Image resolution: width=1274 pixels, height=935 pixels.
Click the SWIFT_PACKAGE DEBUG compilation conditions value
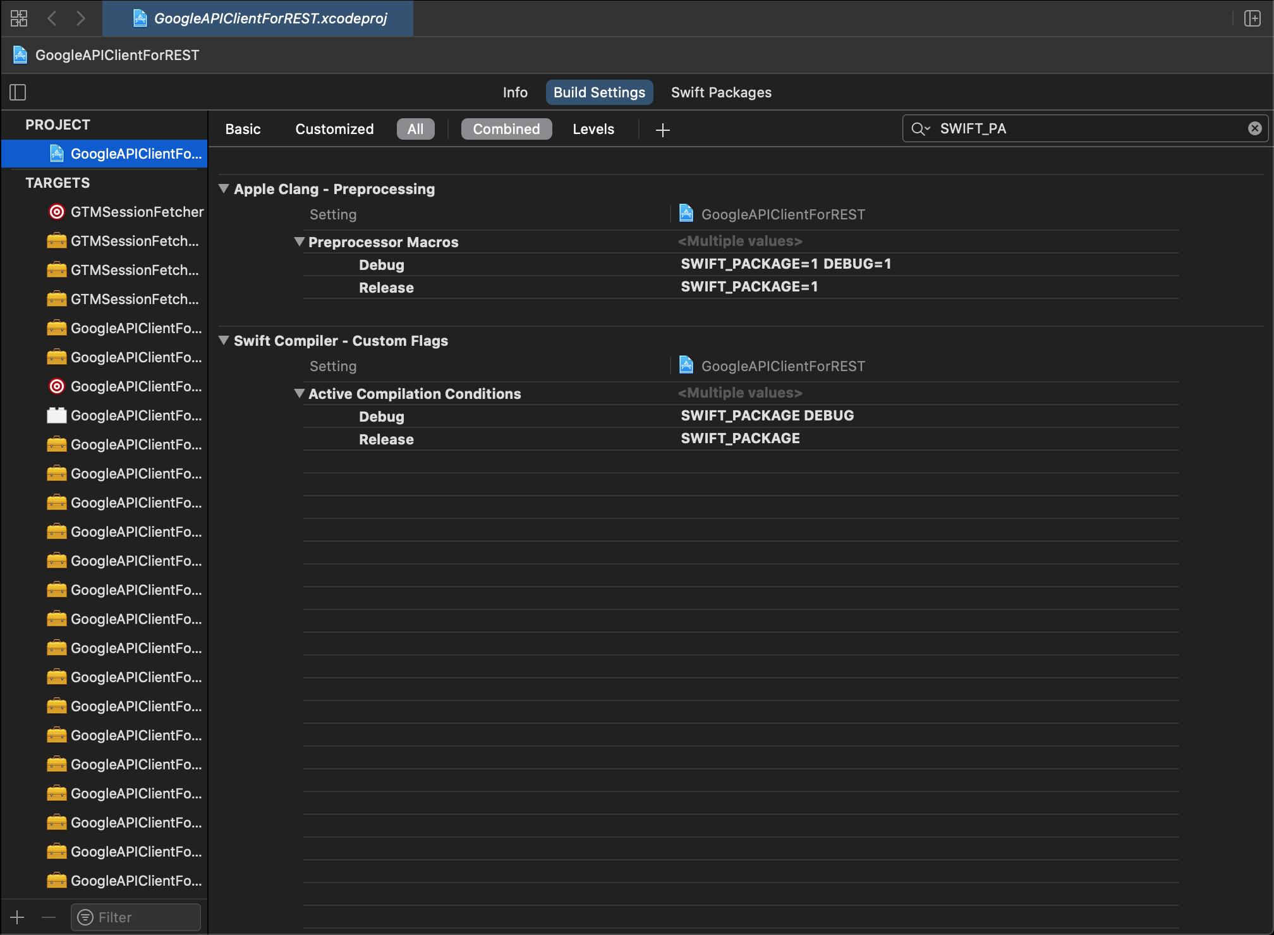click(x=767, y=416)
